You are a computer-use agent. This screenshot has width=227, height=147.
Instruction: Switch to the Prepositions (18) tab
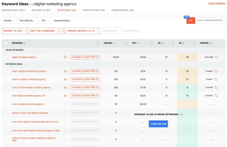click(x=94, y=10)
